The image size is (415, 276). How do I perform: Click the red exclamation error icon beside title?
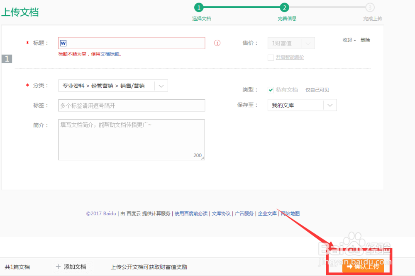pos(217,43)
